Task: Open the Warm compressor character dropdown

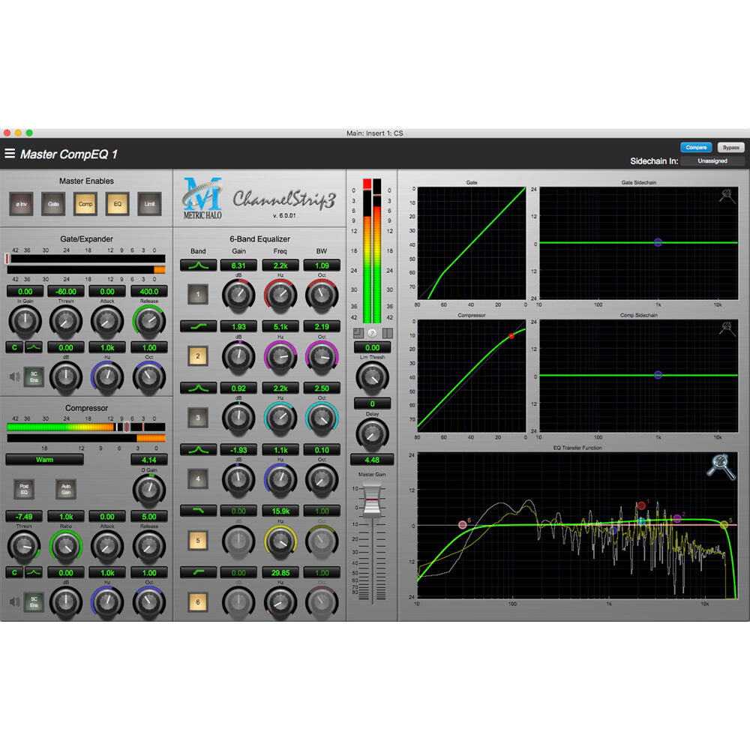Action: [44, 459]
